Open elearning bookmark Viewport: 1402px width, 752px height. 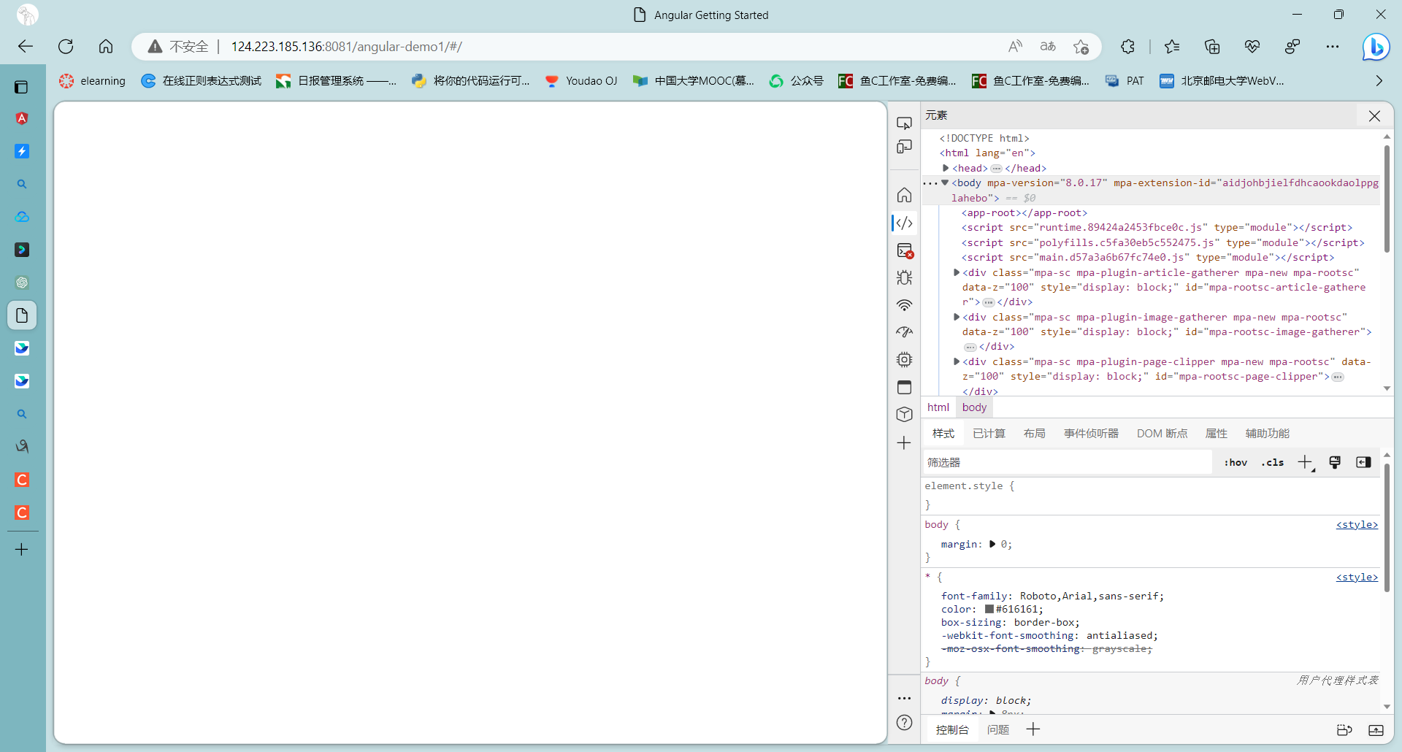pyautogui.click(x=93, y=80)
